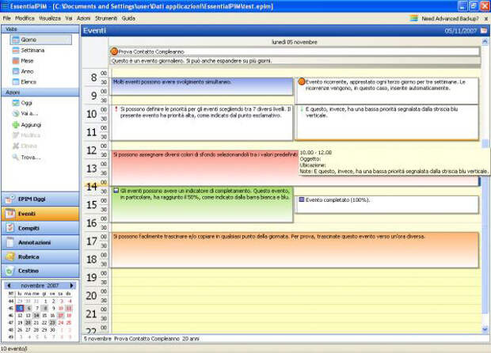Open the Annotazioni module
This screenshot has height=353, width=491.
(x=40, y=242)
